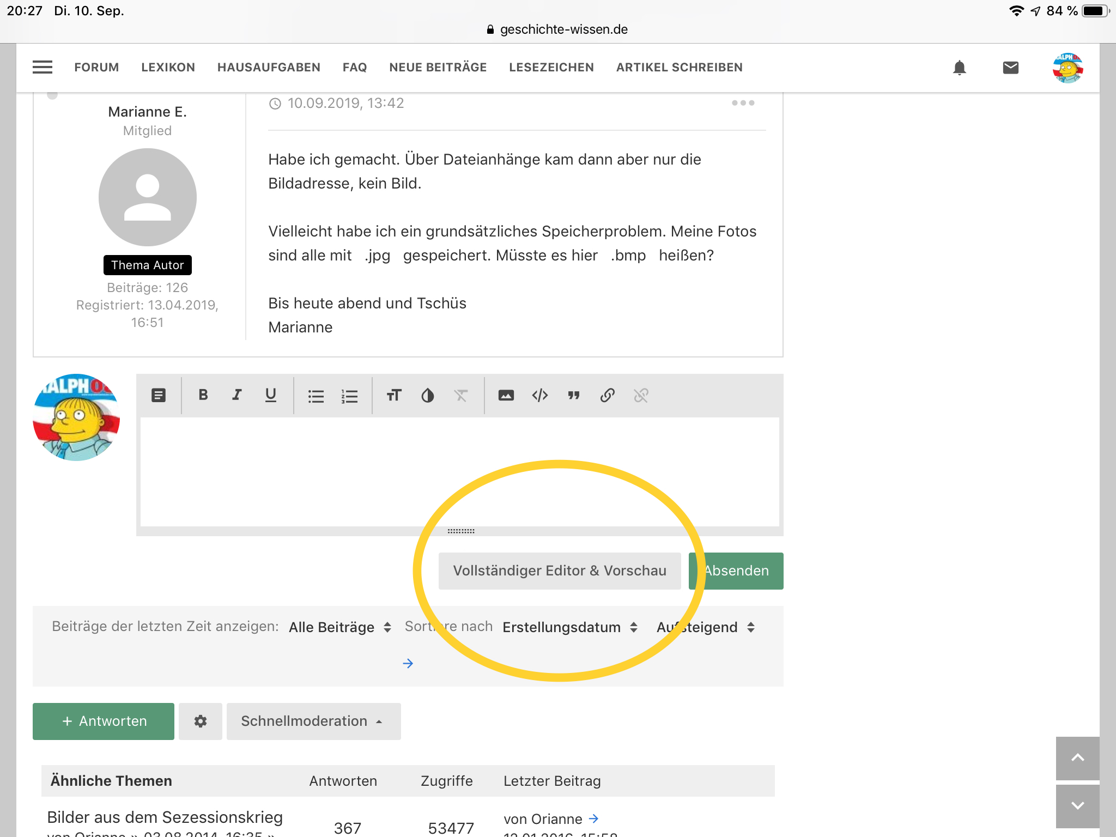
Task: Go to NEUE BEITRÄGE in navigation
Action: click(438, 68)
